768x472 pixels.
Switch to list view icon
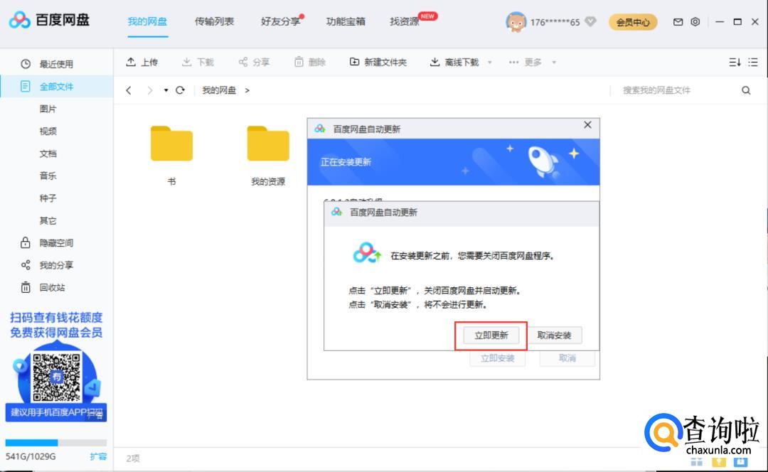(x=753, y=62)
